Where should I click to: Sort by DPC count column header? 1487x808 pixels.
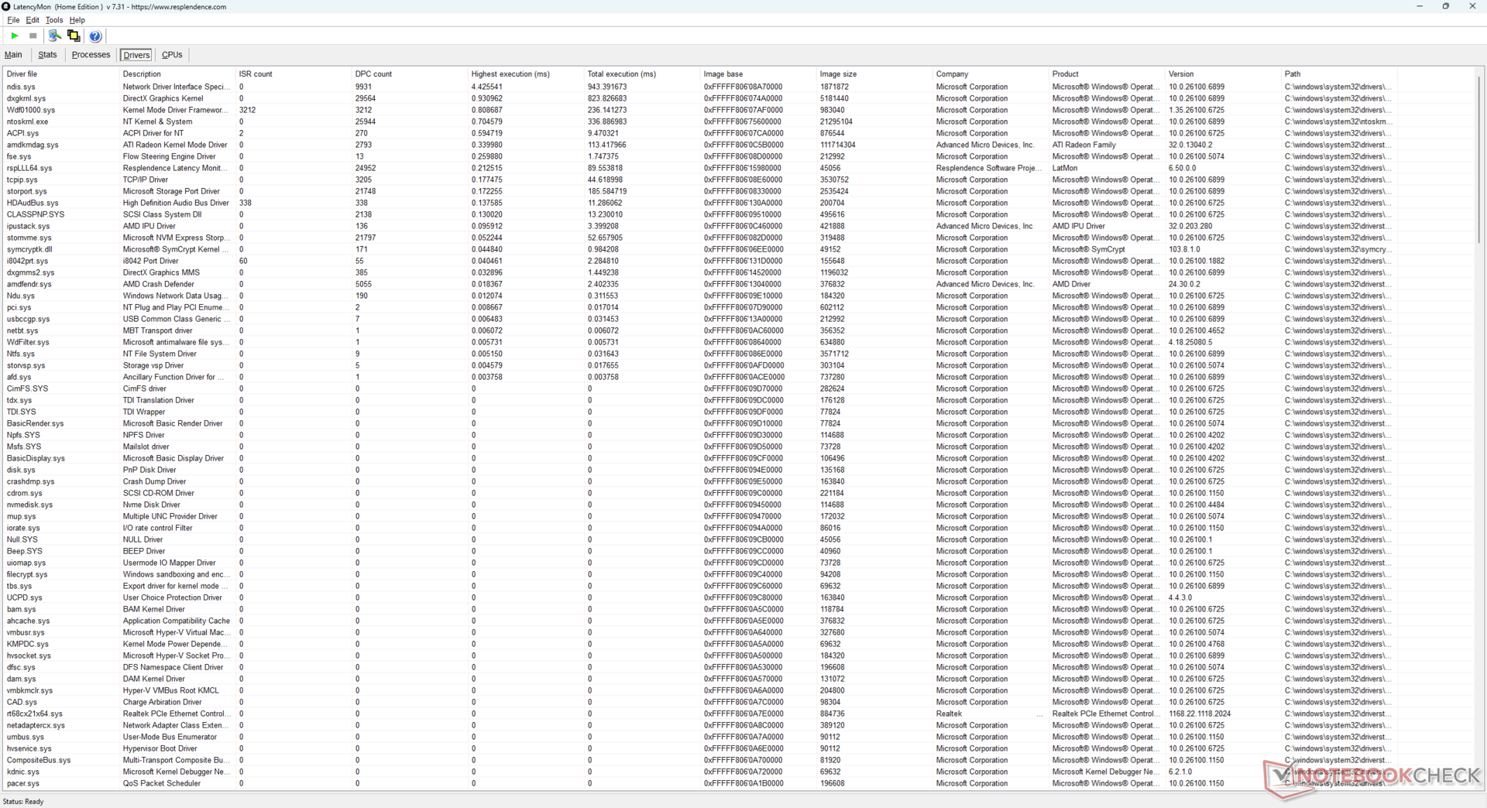pos(373,74)
